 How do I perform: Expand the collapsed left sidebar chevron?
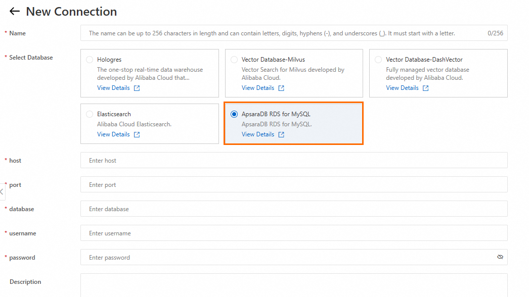(x=2, y=192)
